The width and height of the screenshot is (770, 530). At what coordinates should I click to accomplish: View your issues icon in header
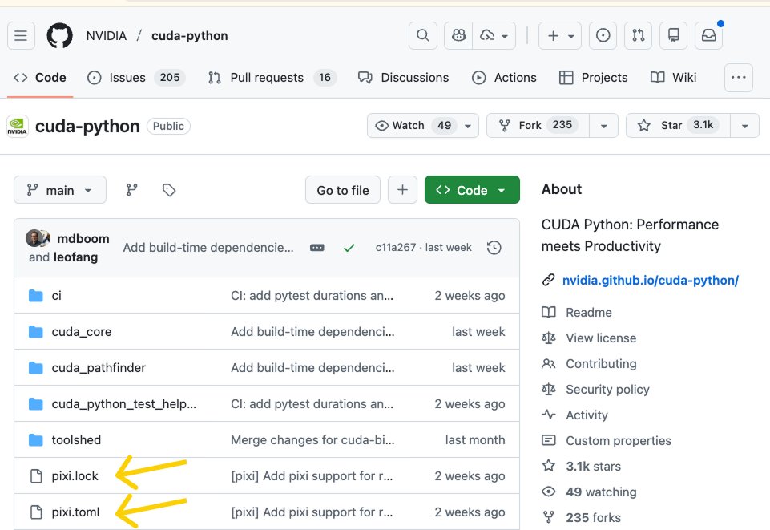tap(603, 36)
